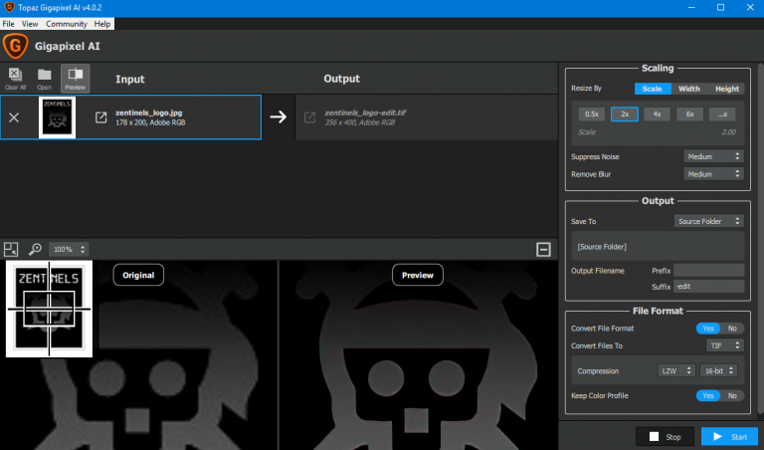Open images with the Open folder icon
This screenshot has height=450, width=764.
tap(45, 79)
